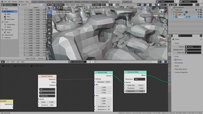Toggle X-ray mode in viewport header

pos(153,5)
